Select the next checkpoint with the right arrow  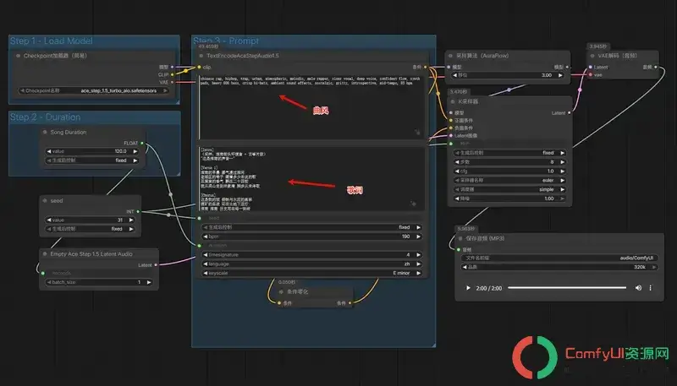click(165, 91)
